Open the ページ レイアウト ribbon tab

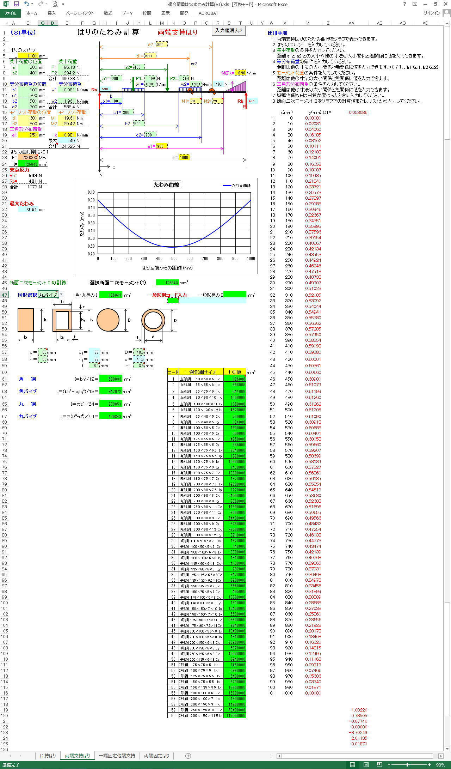[x=80, y=13]
